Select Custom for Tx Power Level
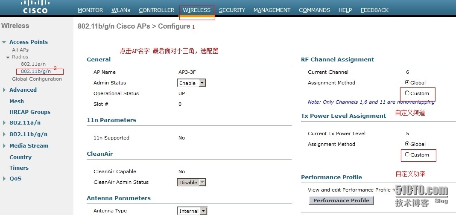This screenshot has height=215, width=456. pos(407,154)
